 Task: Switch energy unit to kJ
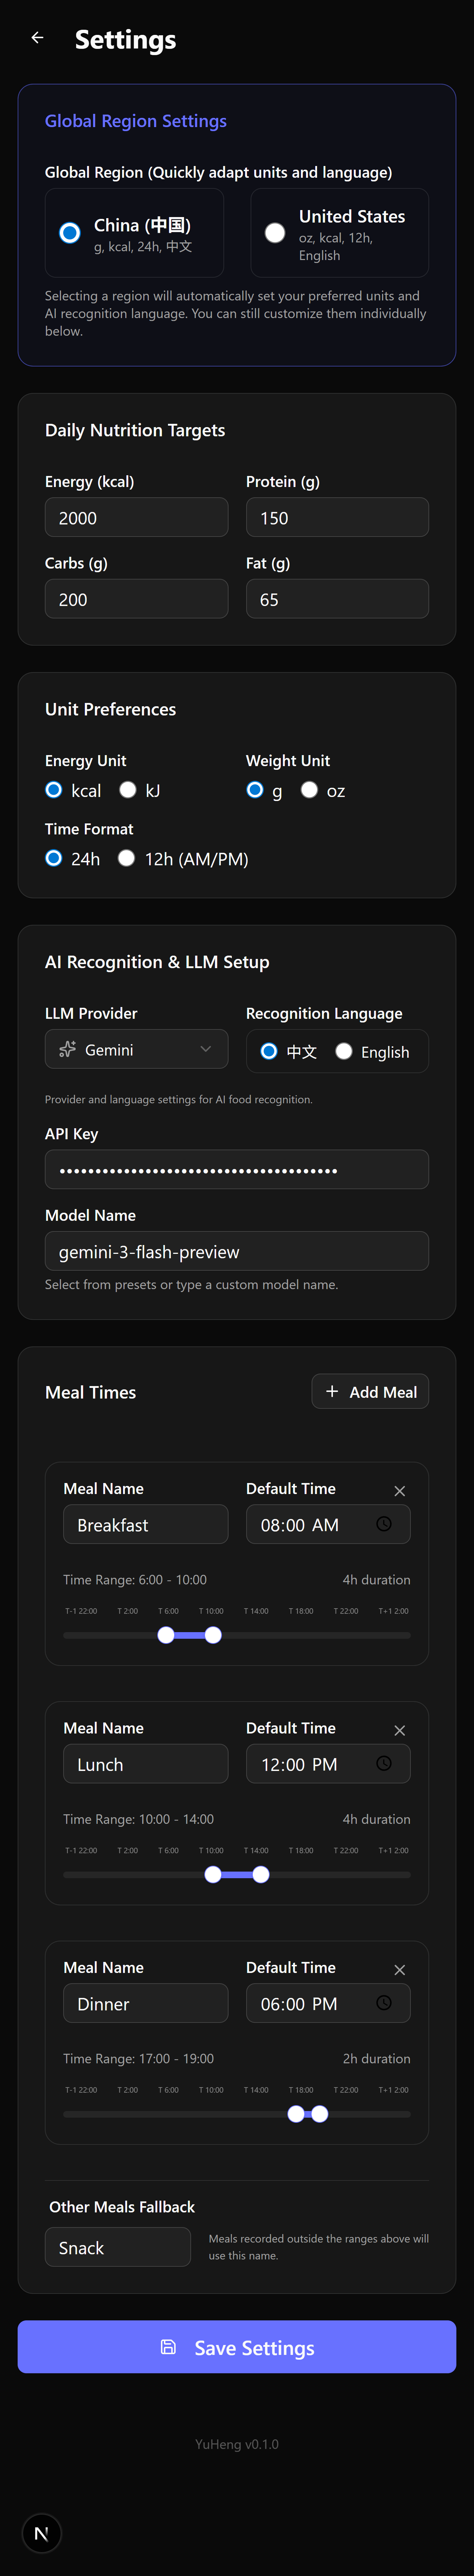coord(128,790)
